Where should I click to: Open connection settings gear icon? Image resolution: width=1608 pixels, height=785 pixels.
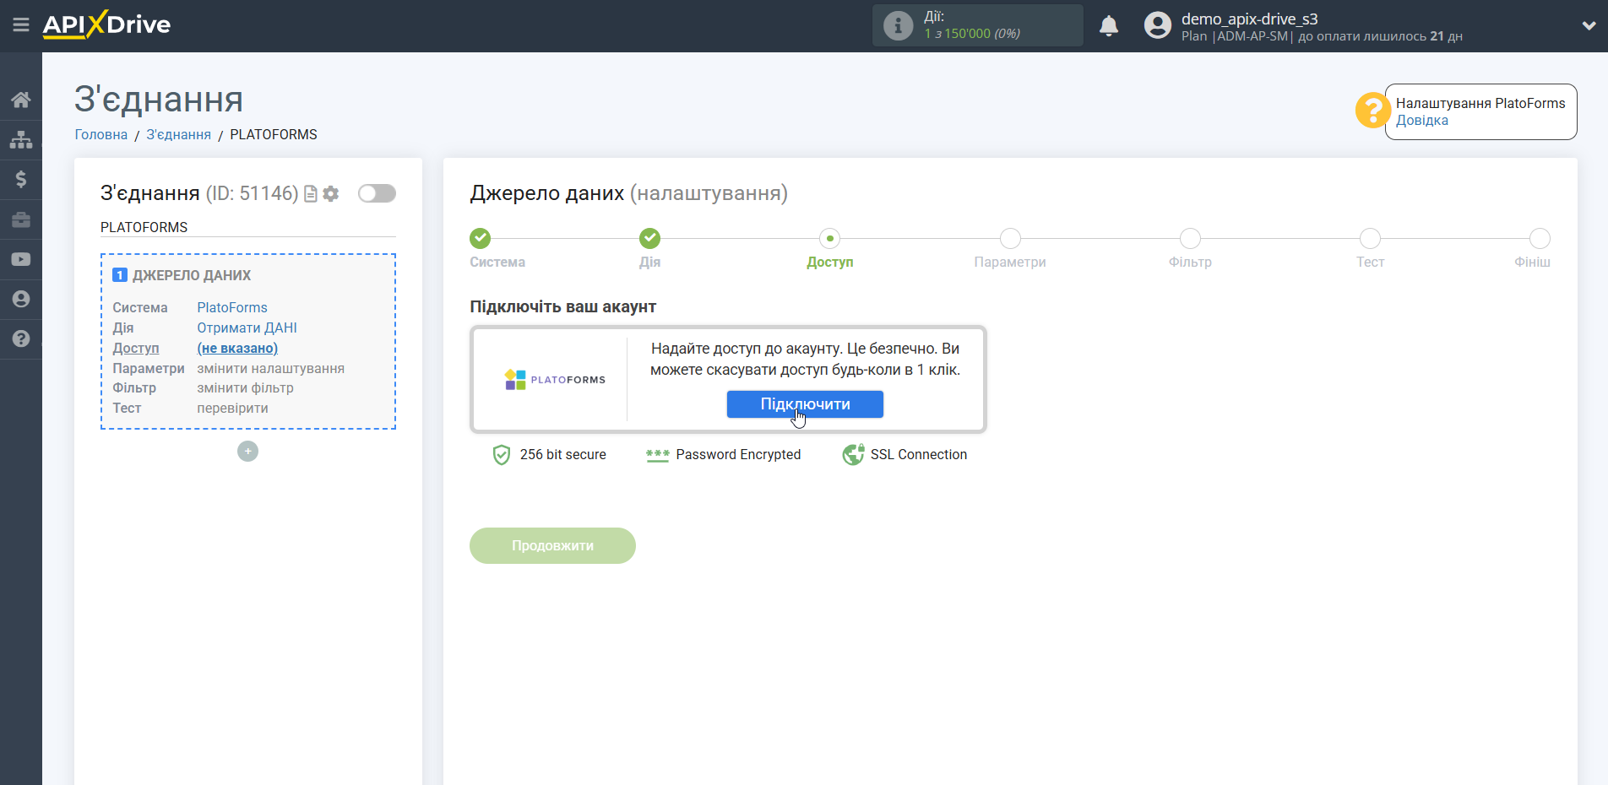click(x=331, y=194)
